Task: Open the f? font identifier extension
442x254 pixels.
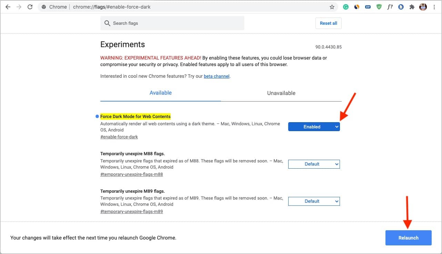Action: [x=390, y=7]
